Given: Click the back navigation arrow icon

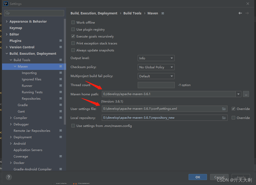Looking at the screenshot, I should 240,13.
